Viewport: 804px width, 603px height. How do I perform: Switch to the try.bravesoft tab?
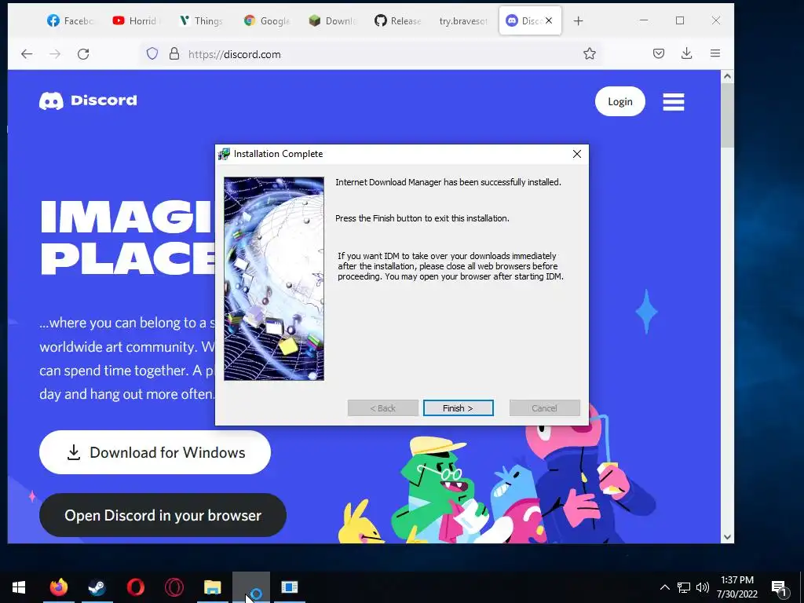tap(463, 21)
